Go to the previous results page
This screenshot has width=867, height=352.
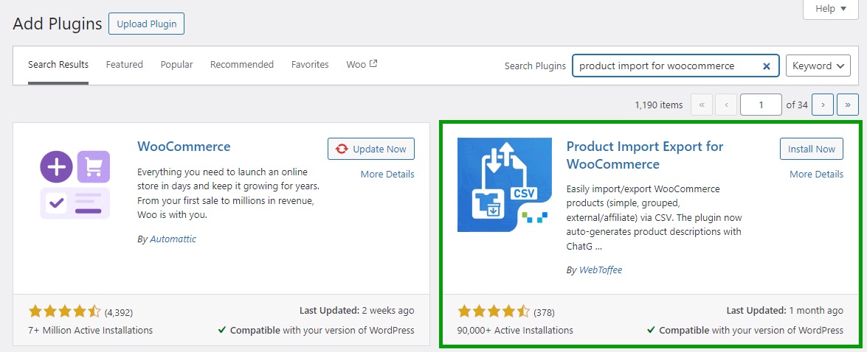[x=726, y=105]
